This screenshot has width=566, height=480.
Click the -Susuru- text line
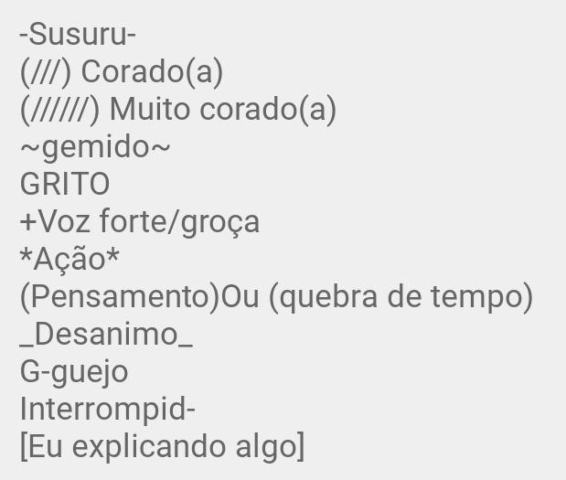point(78,35)
